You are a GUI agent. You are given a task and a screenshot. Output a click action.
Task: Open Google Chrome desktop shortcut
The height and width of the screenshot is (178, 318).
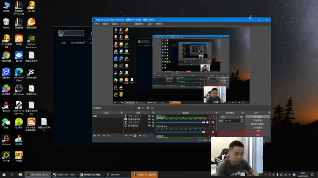(x=6, y=57)
